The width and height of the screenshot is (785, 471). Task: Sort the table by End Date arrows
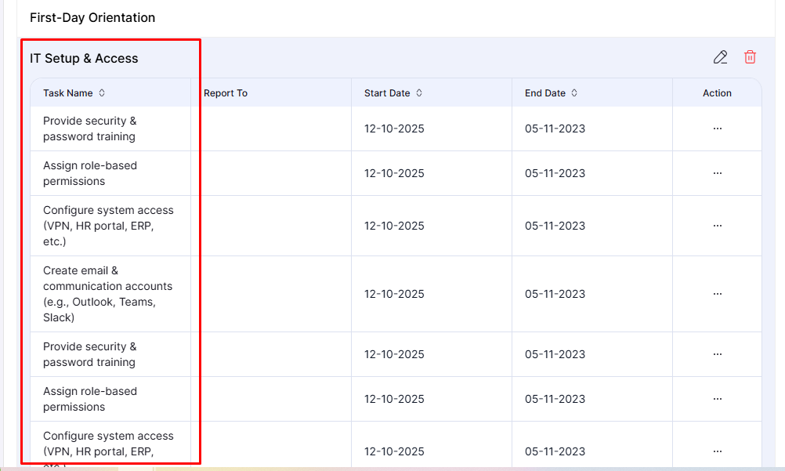pyautogui.click(x=574, y=92)
